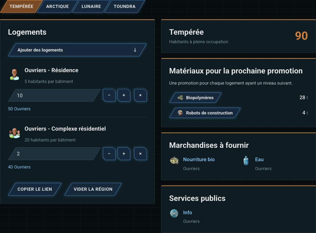The width and height of the screenshot is (316, 233).
Task: Click the Ouvriers - Résidence title
Action: [x=51, y=70]
